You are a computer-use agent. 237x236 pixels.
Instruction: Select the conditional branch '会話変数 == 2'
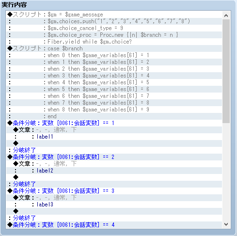tap(114, 157)
